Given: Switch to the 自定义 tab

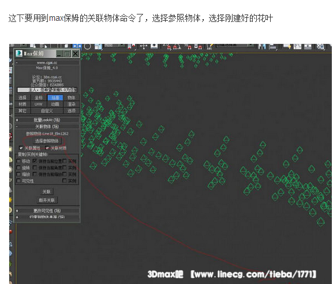Looking at the screenshot, I should 47,111.
